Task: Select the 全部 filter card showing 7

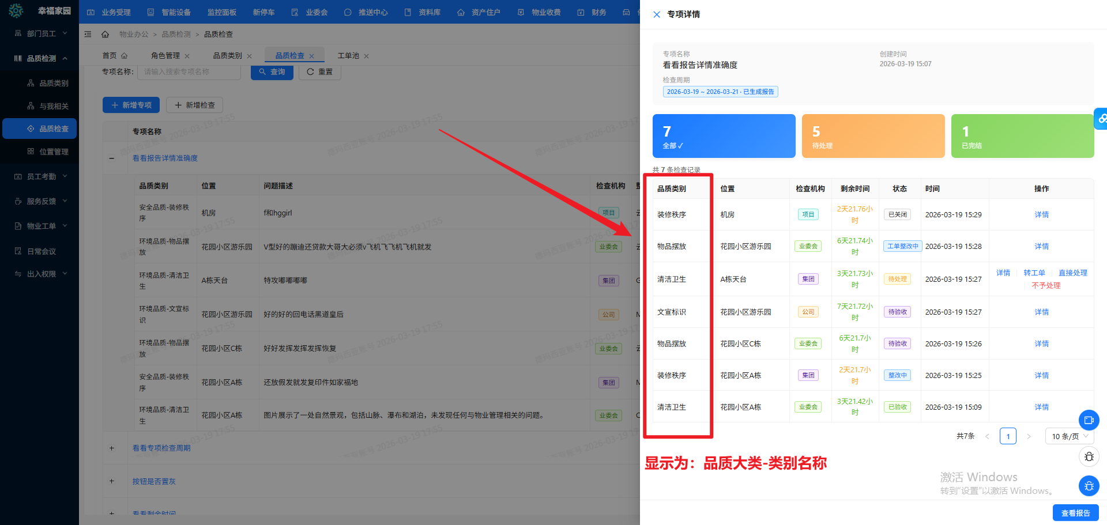Action: (724, 136)
